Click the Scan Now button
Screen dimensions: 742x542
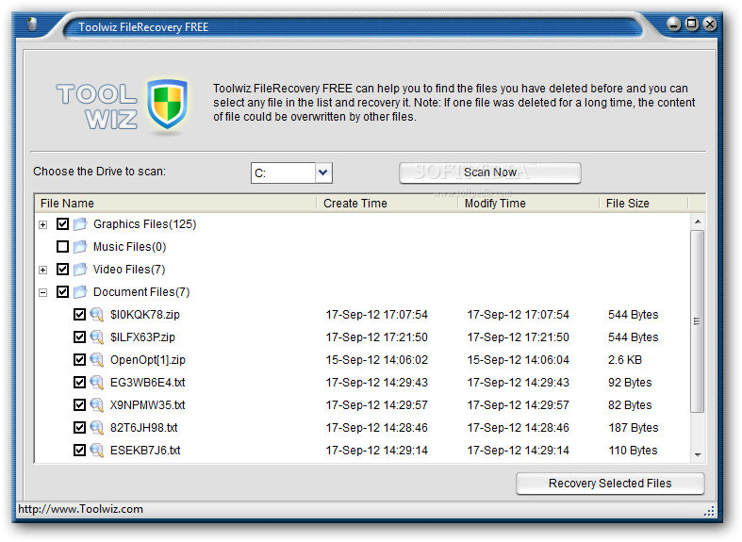[489, 172]
